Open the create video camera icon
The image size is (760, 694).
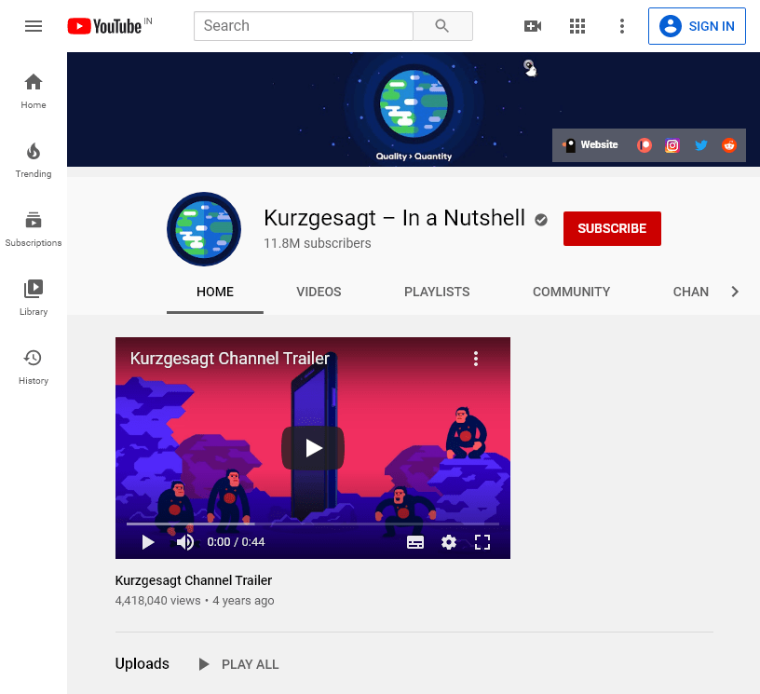tap(532, 26)
